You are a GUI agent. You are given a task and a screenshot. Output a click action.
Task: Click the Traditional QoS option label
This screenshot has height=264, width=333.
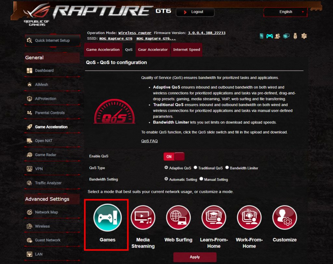click(210, 168)
